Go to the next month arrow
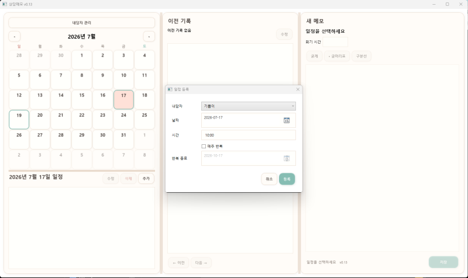468x278 pixels. 149,37
